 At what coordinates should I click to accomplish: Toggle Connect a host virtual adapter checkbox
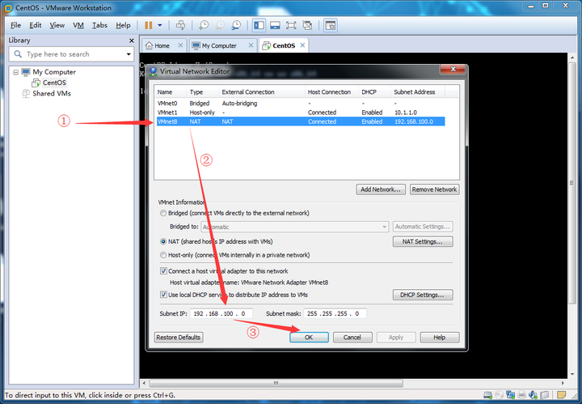tap(163, 271)
